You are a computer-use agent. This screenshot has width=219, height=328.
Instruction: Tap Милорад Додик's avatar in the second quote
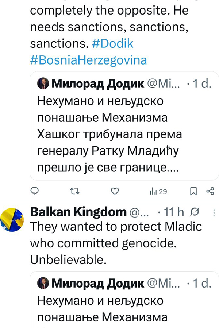[x=43, y=284]
